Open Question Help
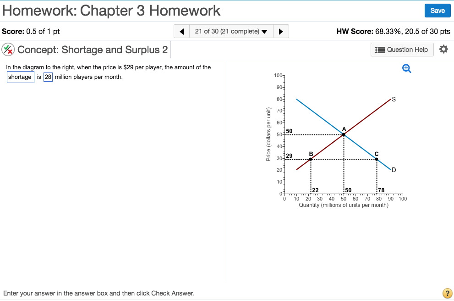This screenshot has width=454, height=301. tap(402, 49)
